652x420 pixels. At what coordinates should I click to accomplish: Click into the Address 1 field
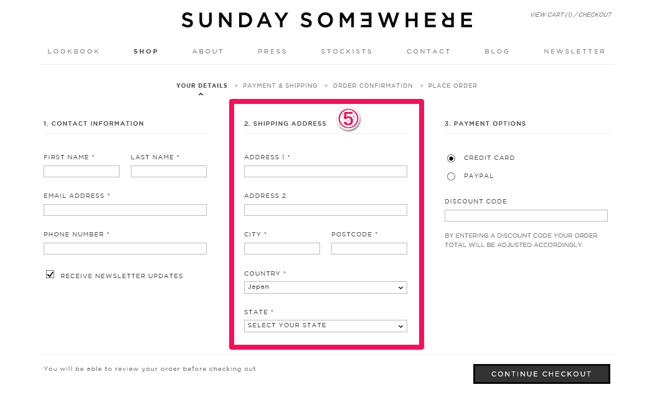click(x=326, y=172)
